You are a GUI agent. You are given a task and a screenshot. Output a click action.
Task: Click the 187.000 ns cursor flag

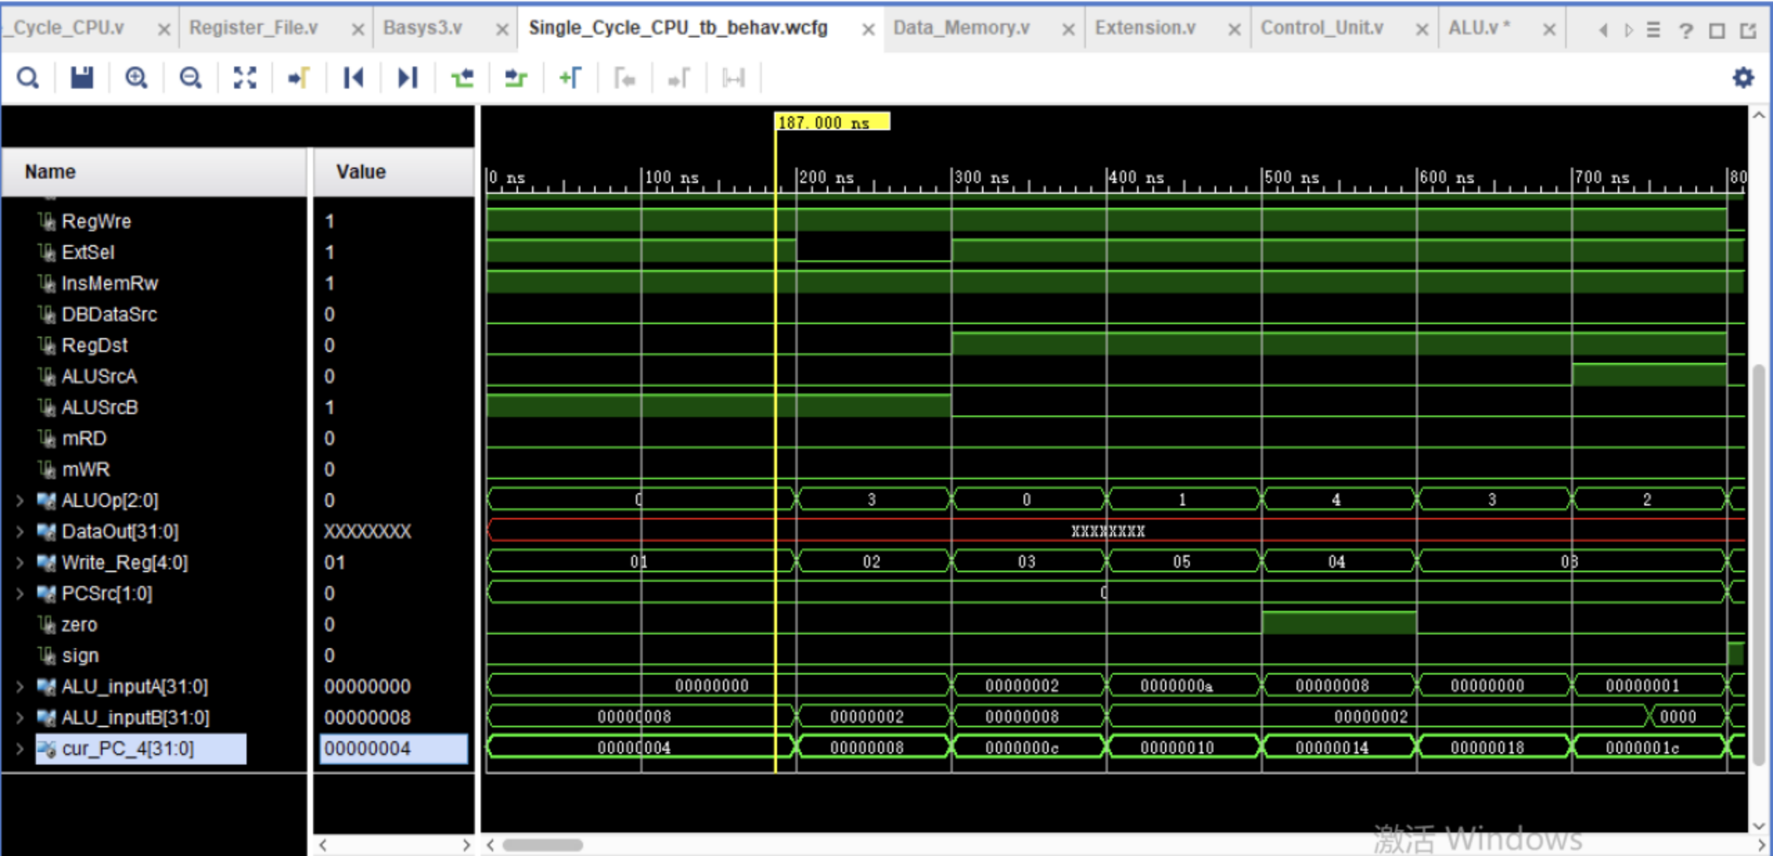[x=832, y=122]
